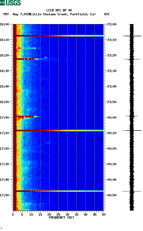Click the 17:00 PDT time label
This screenshot has width=143, height=231.
[4, 117]
